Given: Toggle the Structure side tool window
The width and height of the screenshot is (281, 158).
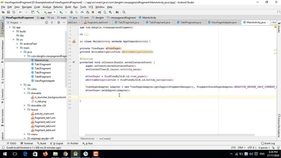Looking at the screenshot, I should tap(2, 76).
